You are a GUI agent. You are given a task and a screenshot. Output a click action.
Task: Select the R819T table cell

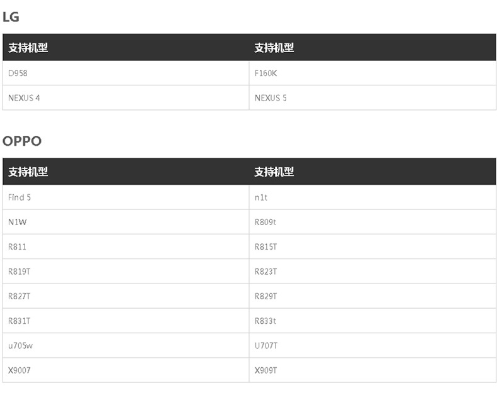(x=20, y=272)
